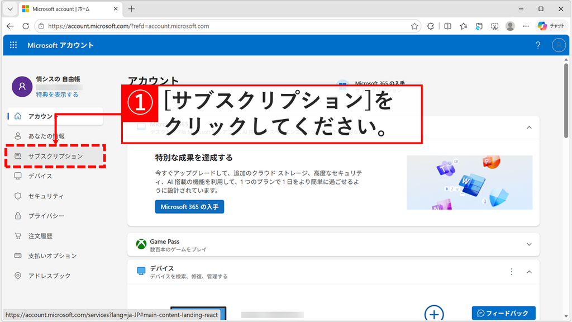The image size is (572, 322).
Task: Open help question mark icon
Action: pyautogui.click(x=538, y=45)
